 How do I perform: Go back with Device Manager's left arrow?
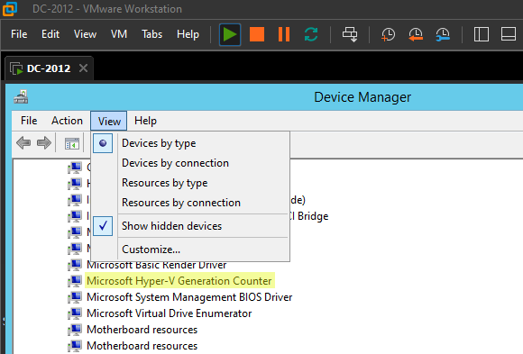point(23,143)
